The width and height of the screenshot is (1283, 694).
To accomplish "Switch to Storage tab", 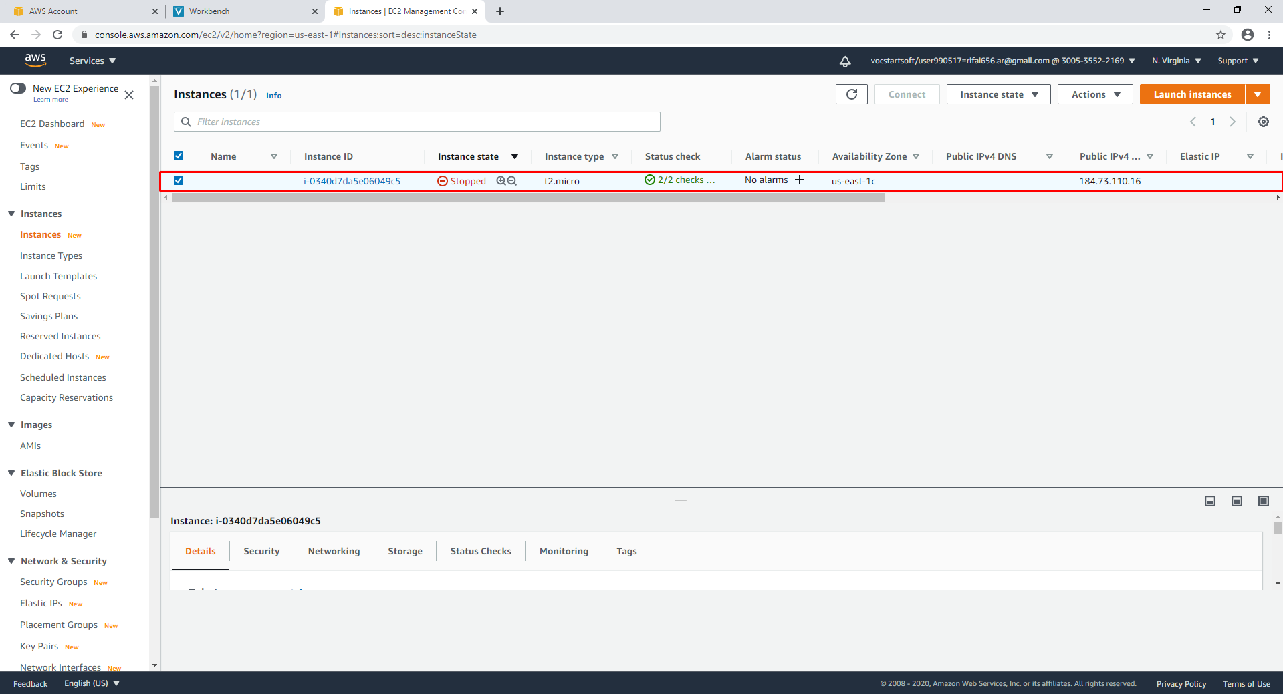I will pyautogui.click(x=405, y=551).
